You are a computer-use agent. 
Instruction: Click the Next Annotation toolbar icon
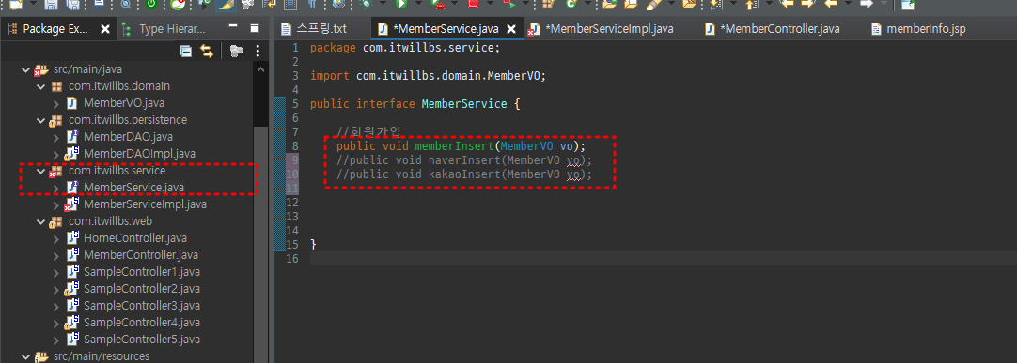point(717,5)
